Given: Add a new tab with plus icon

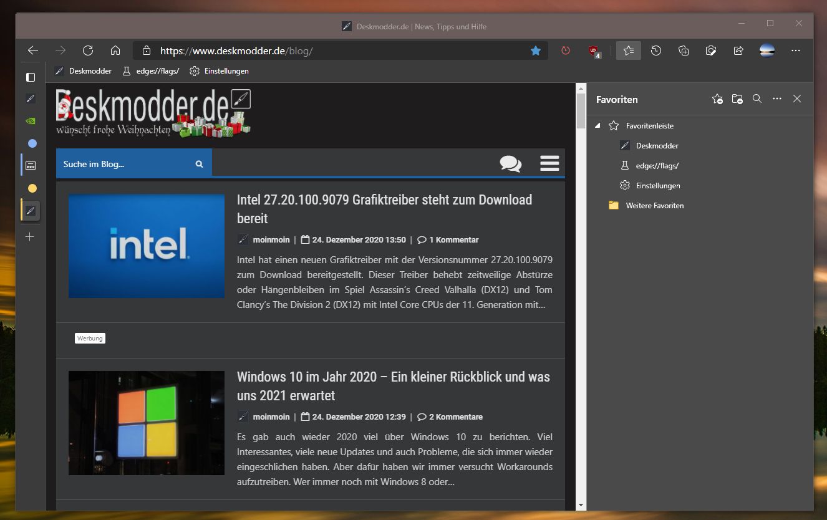Looking at the screenshot, I should point(29,237).
